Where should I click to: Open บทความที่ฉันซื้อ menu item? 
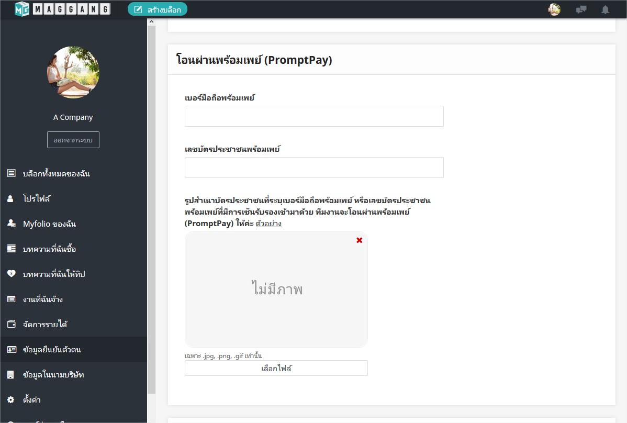click(50, 249)
